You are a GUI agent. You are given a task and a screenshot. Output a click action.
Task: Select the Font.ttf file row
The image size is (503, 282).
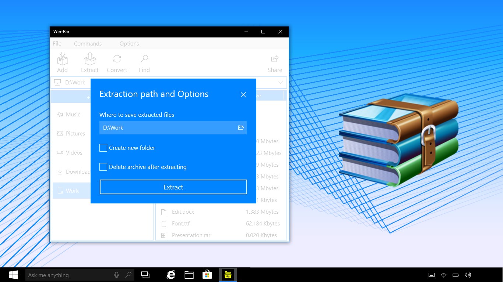click(221, 224)
